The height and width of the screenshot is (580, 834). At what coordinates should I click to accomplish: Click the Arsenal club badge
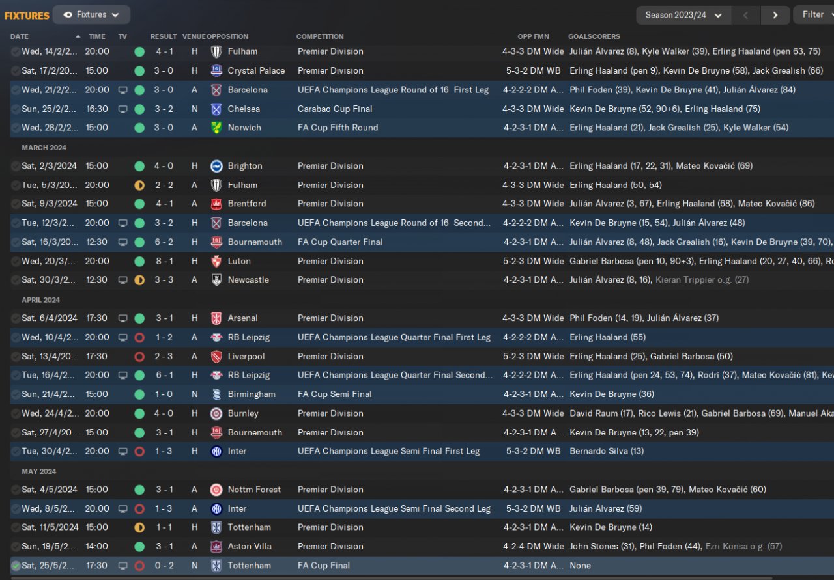(x=216, y=318)
